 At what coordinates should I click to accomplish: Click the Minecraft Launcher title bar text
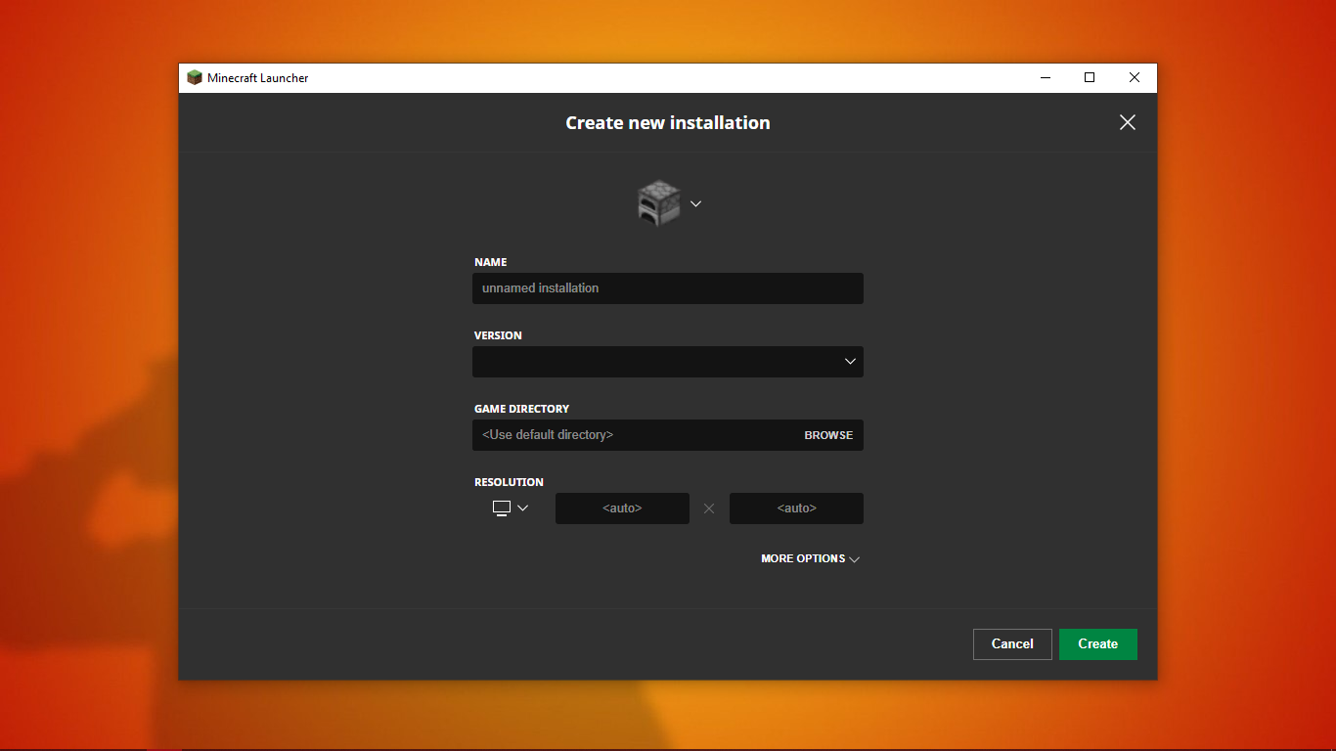click(x=258, y=78)
